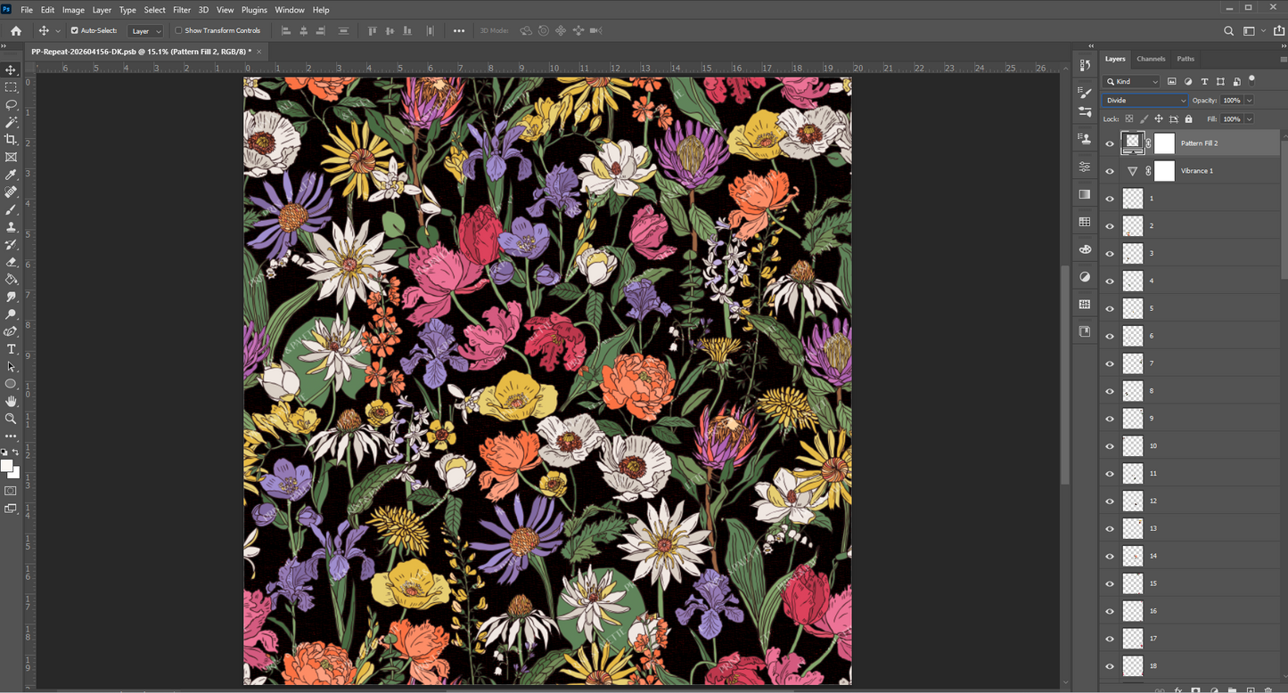1288x693 pixels.
Task: Open the Search icon in options bar
Action: [1228, 30]
